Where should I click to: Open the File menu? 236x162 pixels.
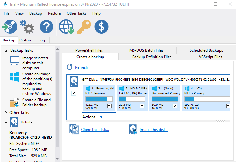7,13
